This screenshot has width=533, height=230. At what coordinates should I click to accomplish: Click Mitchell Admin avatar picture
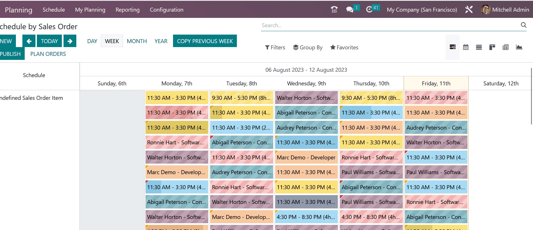point(486,10)
